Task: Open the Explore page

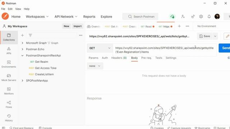Action: (x=106, y=16)
